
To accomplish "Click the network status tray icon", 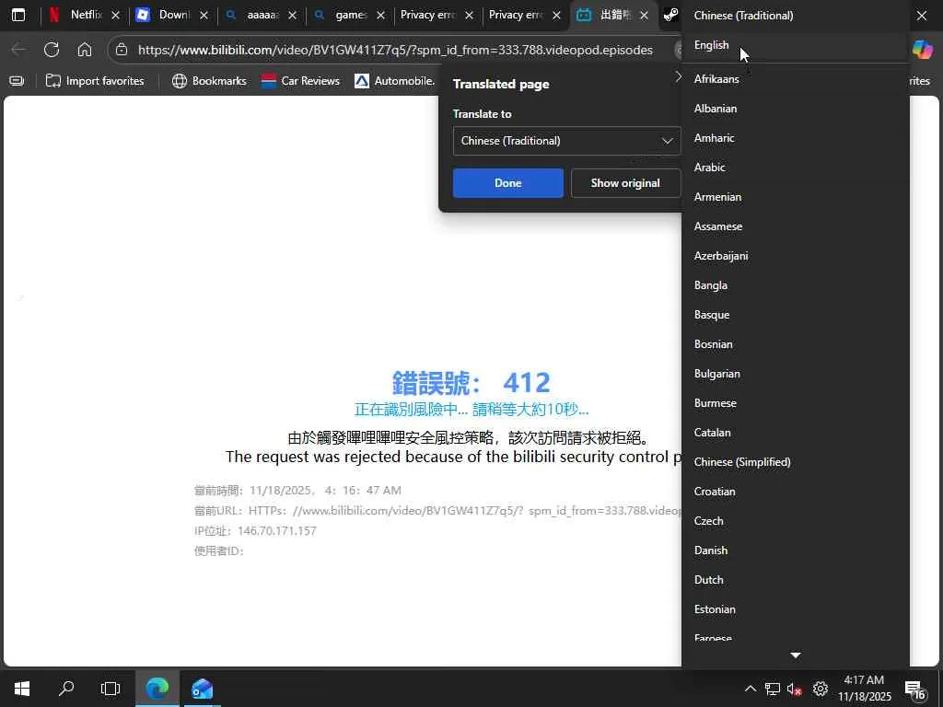I will 773,689.
